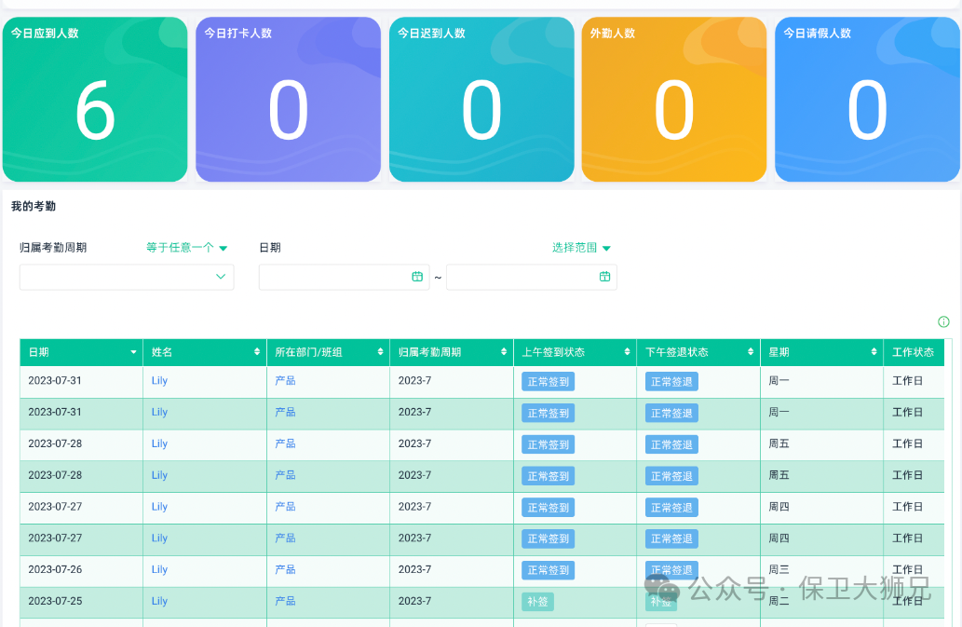Open the 日期 column header dropdown arrow

pyautogui.click(x=133, y=352)
